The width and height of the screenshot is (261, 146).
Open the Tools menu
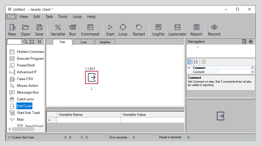pyautogui.click(x=63, y=17)
